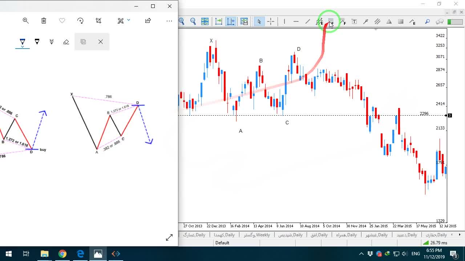
Task: Draw a horizontal line on chart
Action: 296,21
